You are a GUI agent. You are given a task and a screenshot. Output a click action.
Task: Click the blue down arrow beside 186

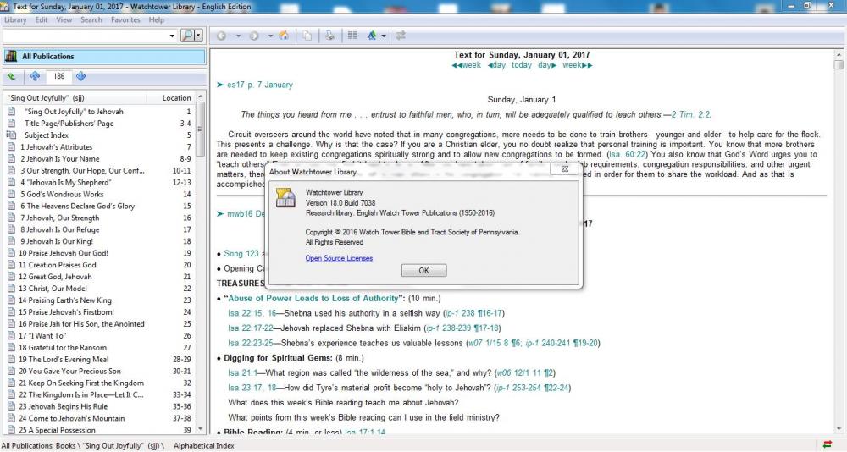coord(81,76)
